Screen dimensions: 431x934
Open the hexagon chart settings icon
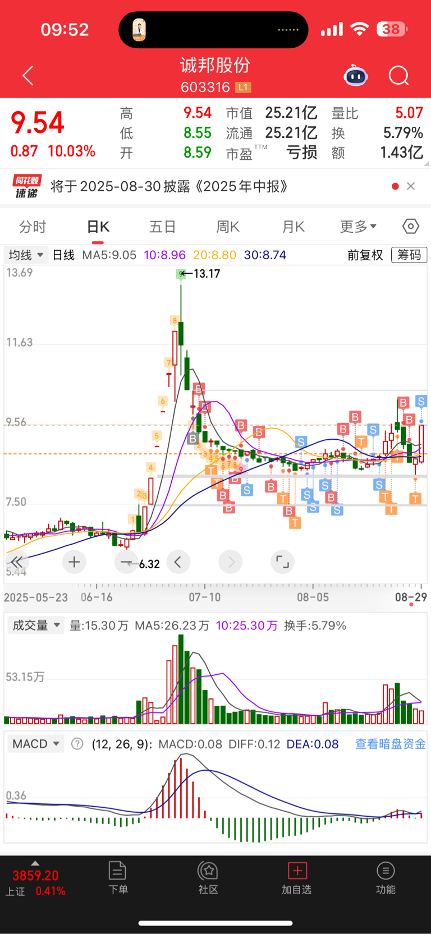[411, 226]
